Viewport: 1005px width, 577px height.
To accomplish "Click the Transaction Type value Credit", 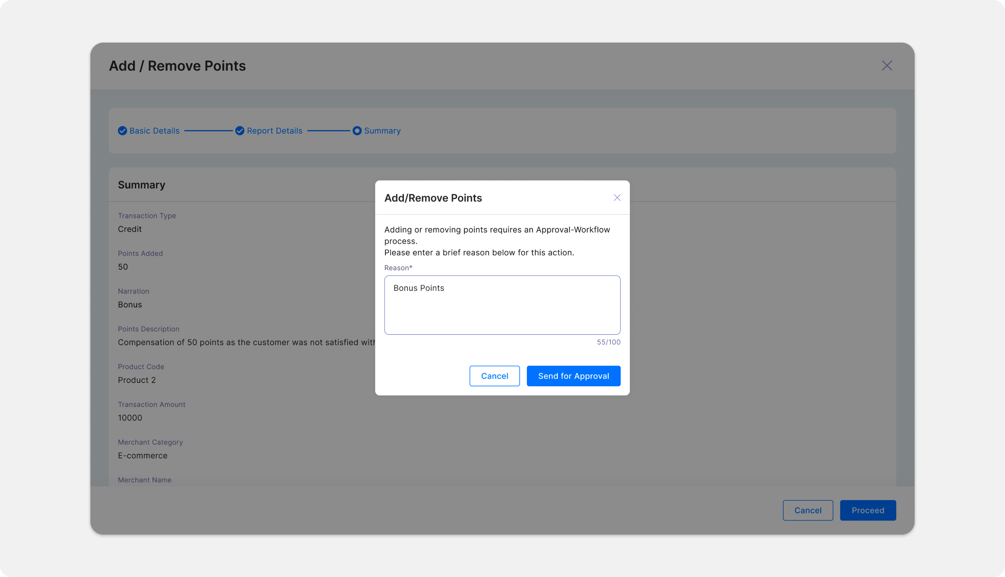I will pyautogui.click(x=130, y=229).
